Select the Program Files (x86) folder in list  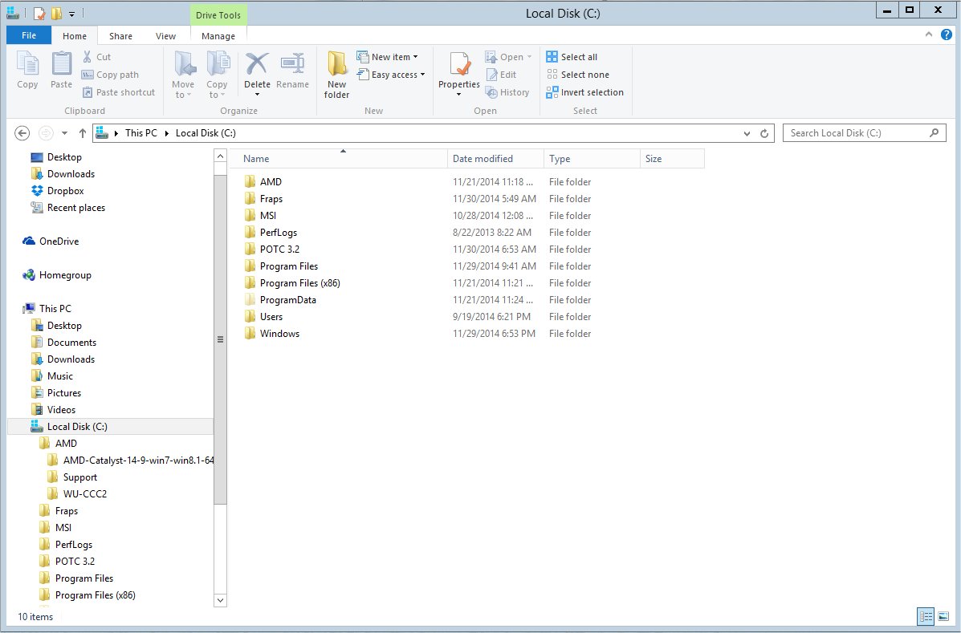coord(291,283)
